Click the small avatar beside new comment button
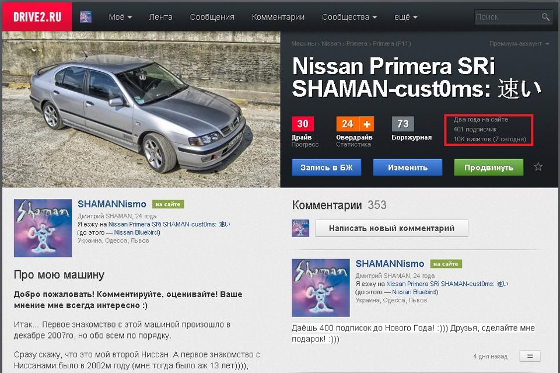 pyautogui.click(x=300, y=228)
